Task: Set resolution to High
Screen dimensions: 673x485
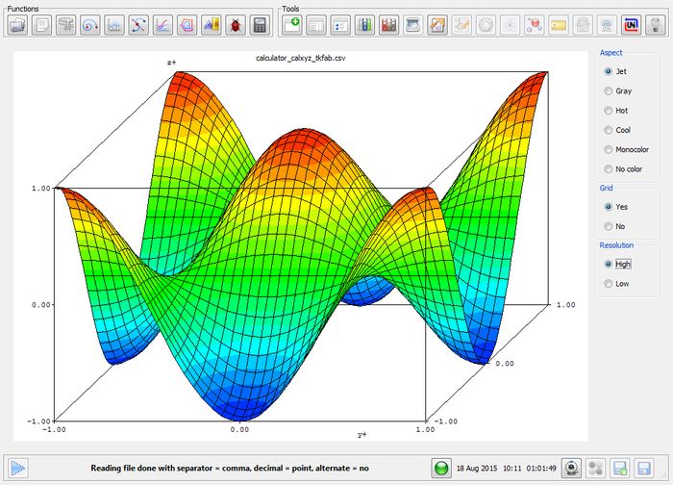Action: click(x=617, y=265)
